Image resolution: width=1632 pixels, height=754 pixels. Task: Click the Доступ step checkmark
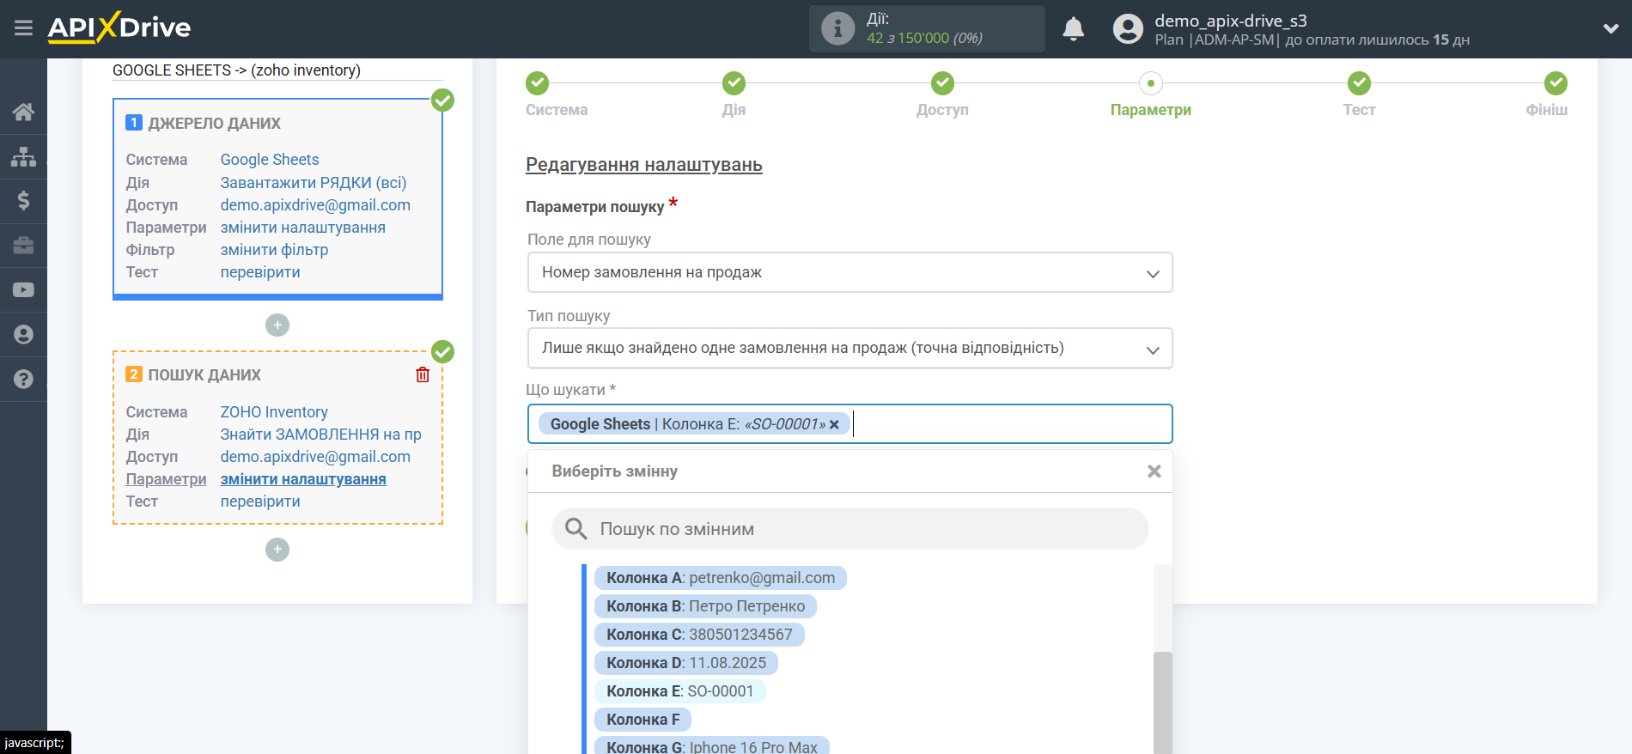(x=942, y=83)
